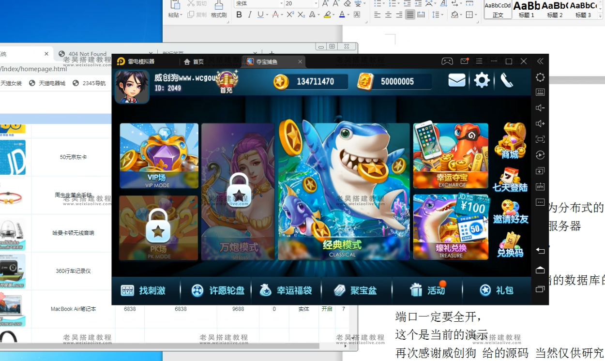The height and width of the screenshot is (361, 605).
Task: Open the 商城 treasure chest shop
Action: coord(510,141)
